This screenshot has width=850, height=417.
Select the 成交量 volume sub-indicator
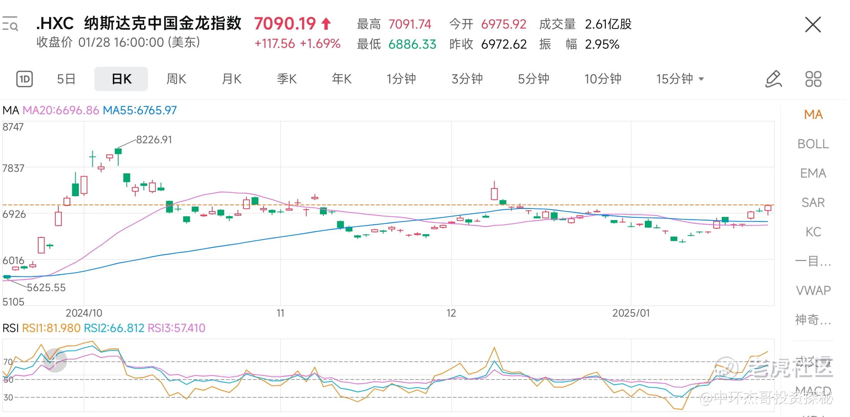(x=813, y=362)
